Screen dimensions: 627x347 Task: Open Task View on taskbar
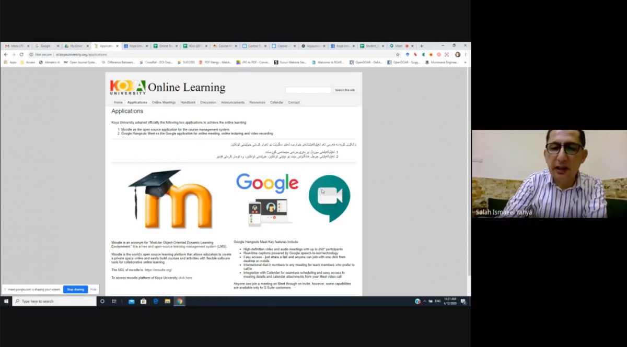click(114, 301)
